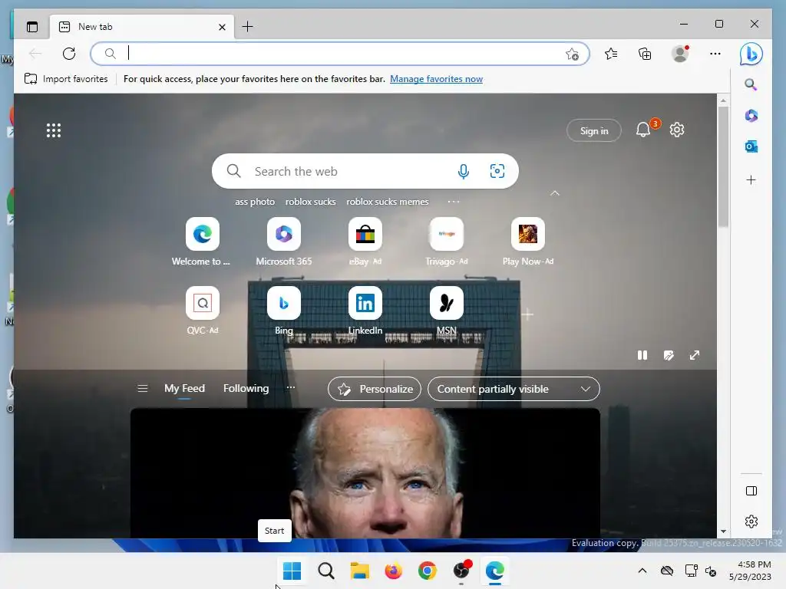Open more search suggestions ellipsis

pos(454,202)
